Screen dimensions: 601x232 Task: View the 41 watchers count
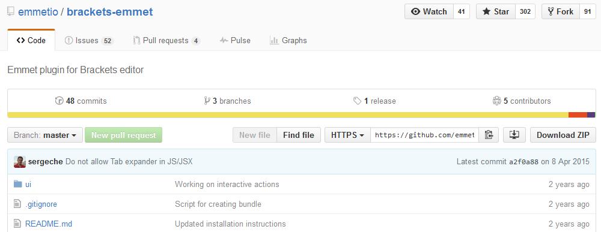point(462,11)
